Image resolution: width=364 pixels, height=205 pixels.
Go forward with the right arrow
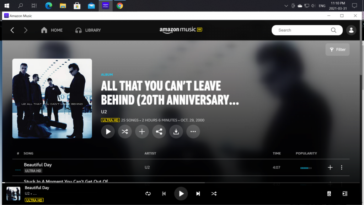[26, 30]
